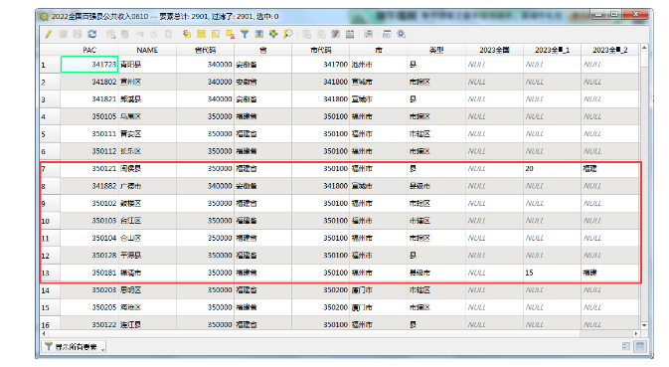Select row 13 via its row header
The image size is (669, 367).
pos(50,274)
